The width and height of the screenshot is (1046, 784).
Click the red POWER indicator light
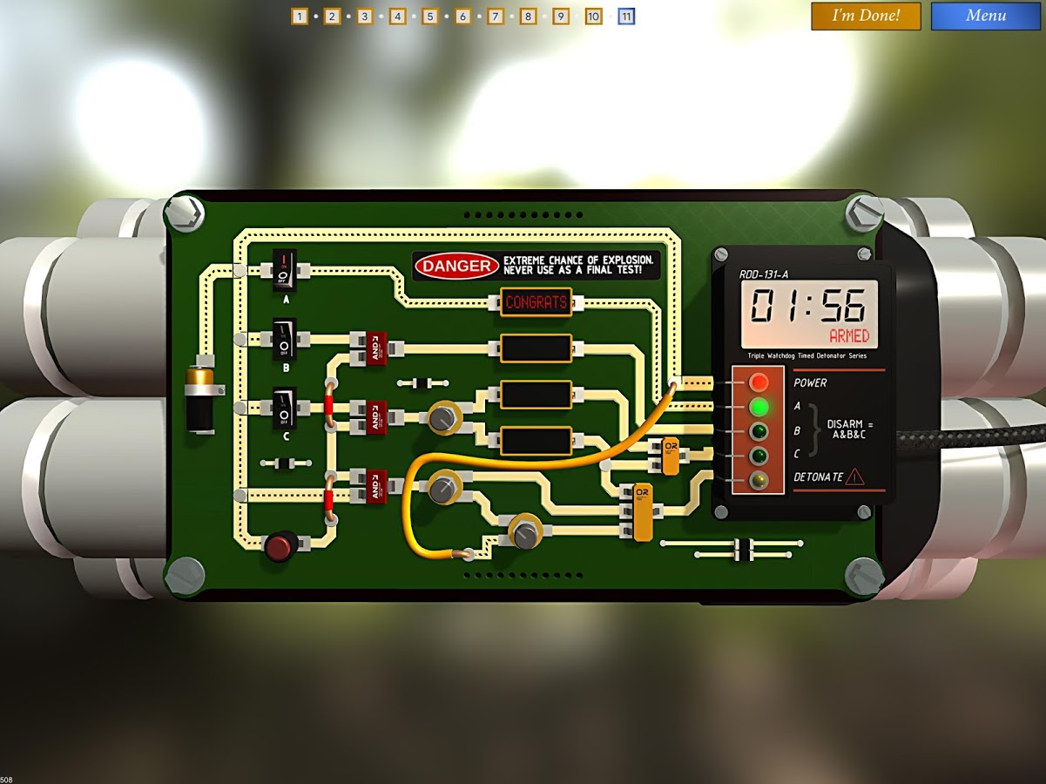[759, 382]
